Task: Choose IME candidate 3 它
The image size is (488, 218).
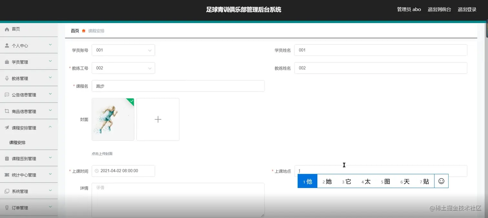Action: [x=347, y=181]
